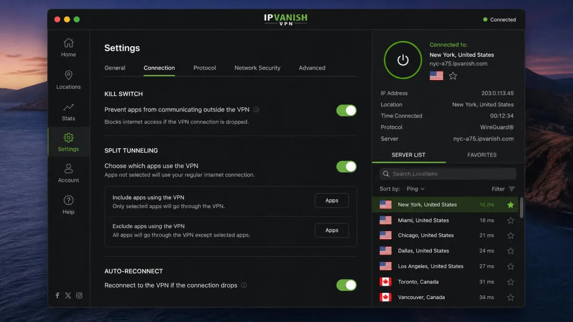Image resolution: width=573 pixels, height=322 pixels.
Task: Open the Advanced settings tab
Action: [312, 68]
